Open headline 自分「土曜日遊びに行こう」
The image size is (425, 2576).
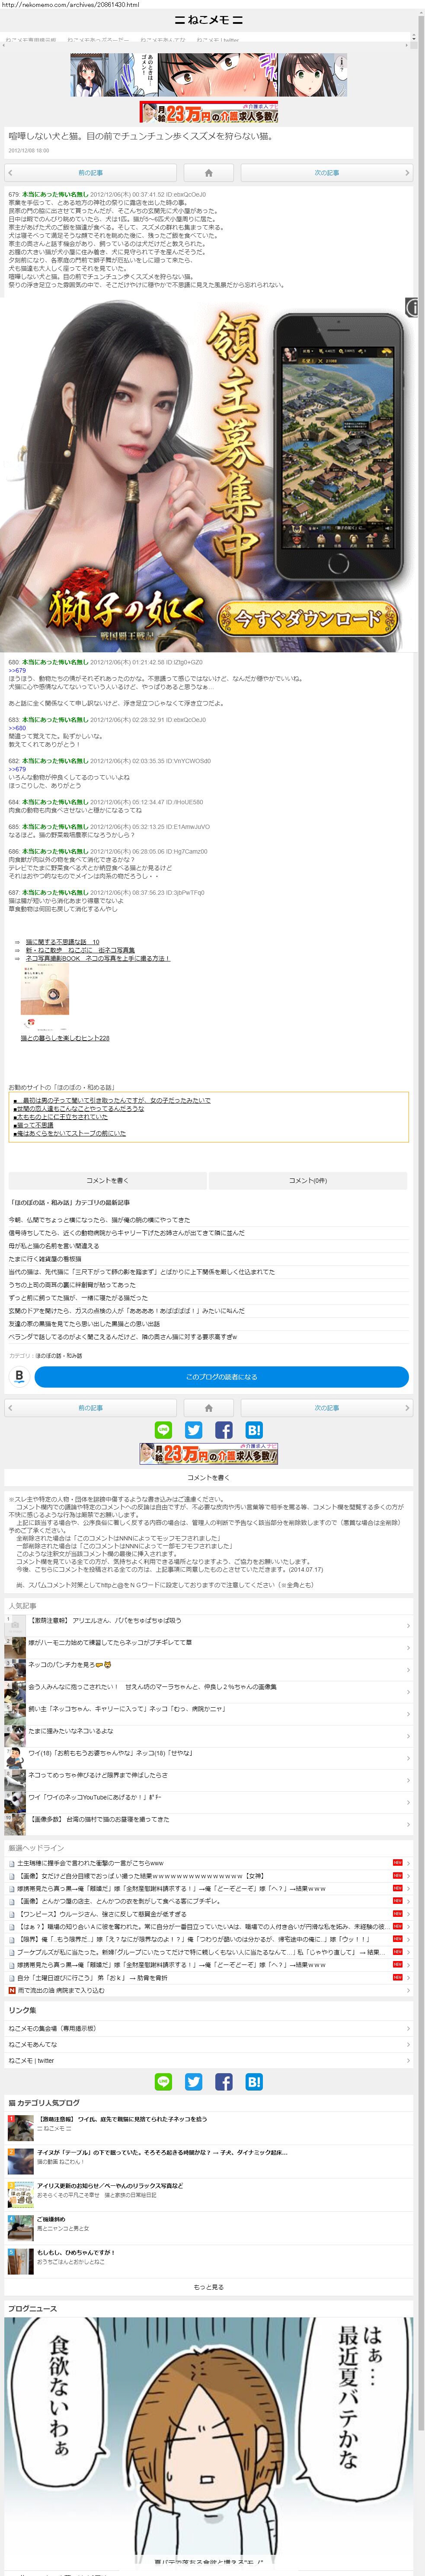coord(208,1977)
